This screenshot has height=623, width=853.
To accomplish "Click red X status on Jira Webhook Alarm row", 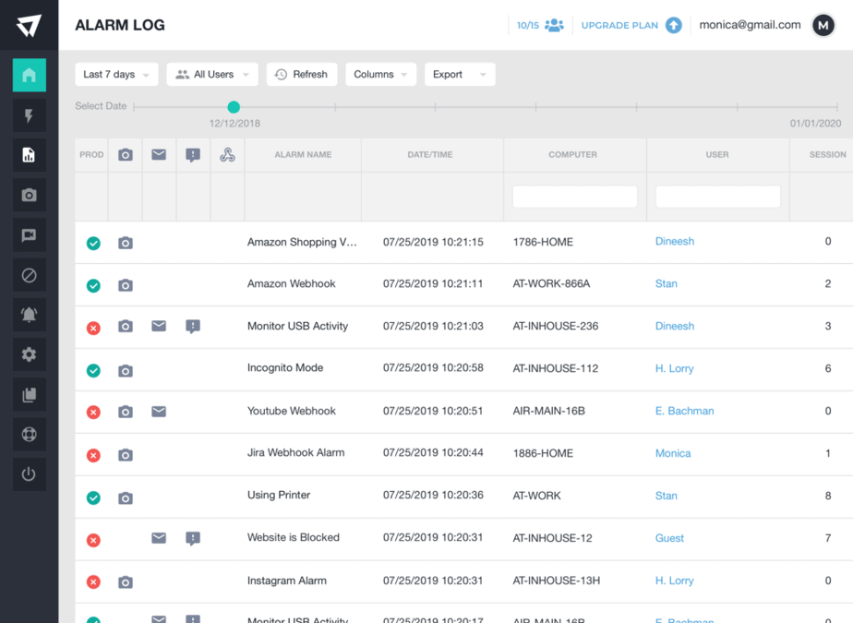I will (x=93, y=455).
